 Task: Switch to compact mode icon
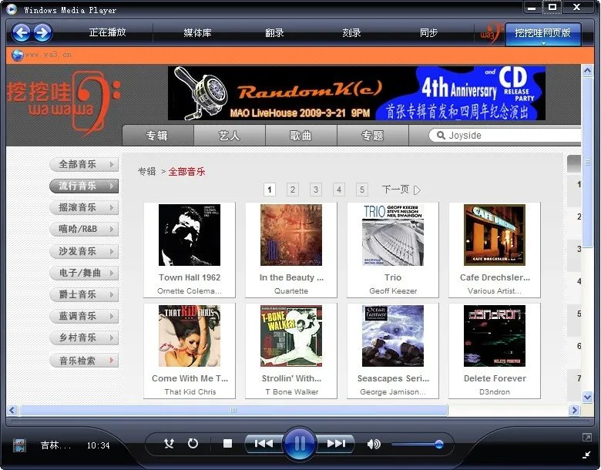(586, 455)
